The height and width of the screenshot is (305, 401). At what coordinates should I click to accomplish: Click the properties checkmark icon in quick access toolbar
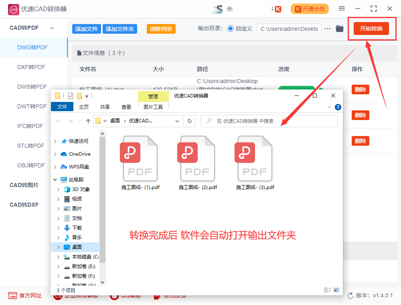71,96
